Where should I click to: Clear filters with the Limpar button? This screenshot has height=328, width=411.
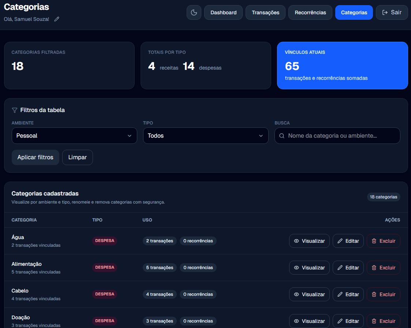coord(77,157)
